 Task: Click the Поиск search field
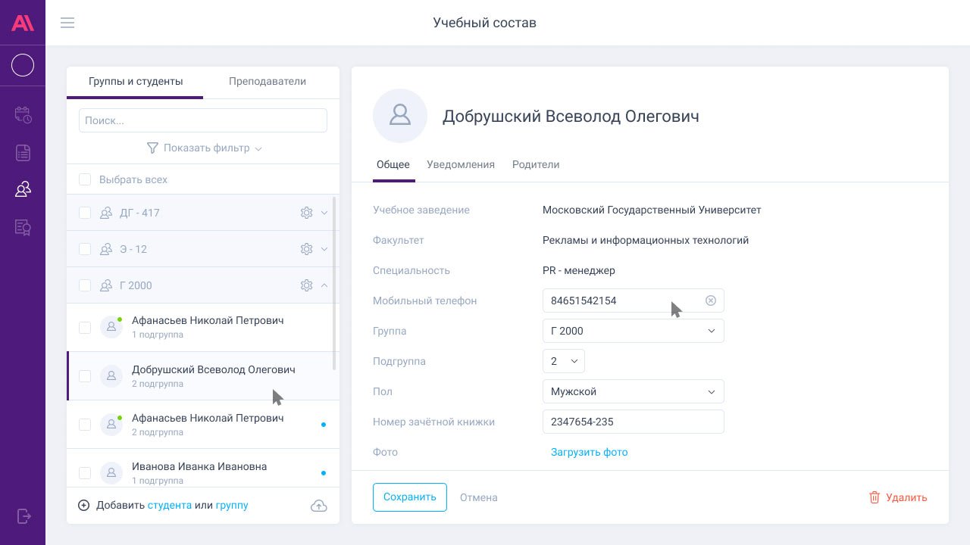tap(202, 120)
